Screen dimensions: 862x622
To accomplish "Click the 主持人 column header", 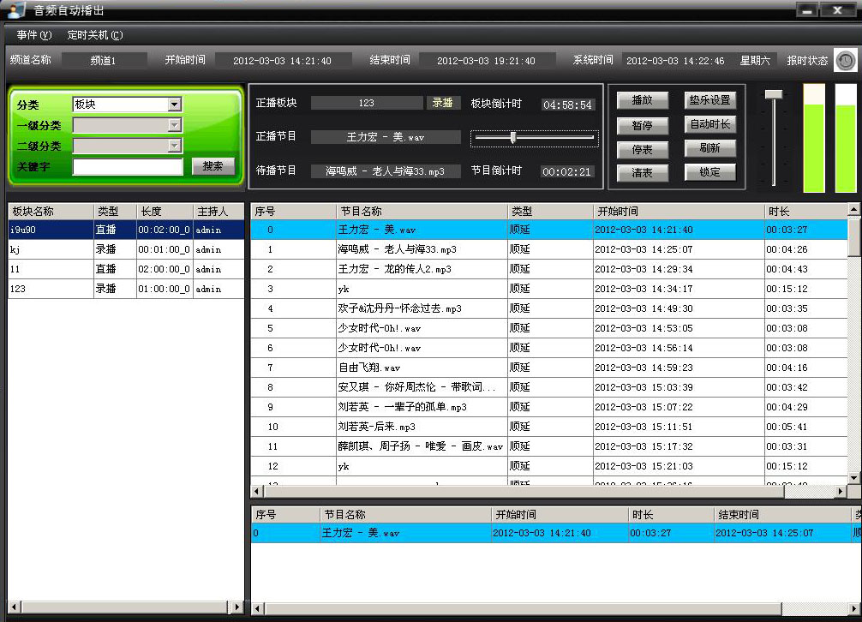I will [218, 212].
